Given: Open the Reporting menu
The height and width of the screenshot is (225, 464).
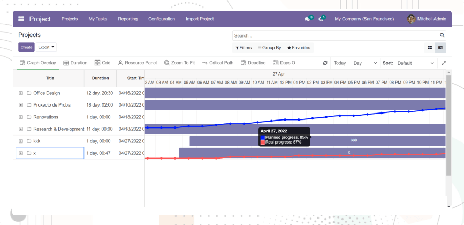Looking at the screenshot, I should click(127, 19).
